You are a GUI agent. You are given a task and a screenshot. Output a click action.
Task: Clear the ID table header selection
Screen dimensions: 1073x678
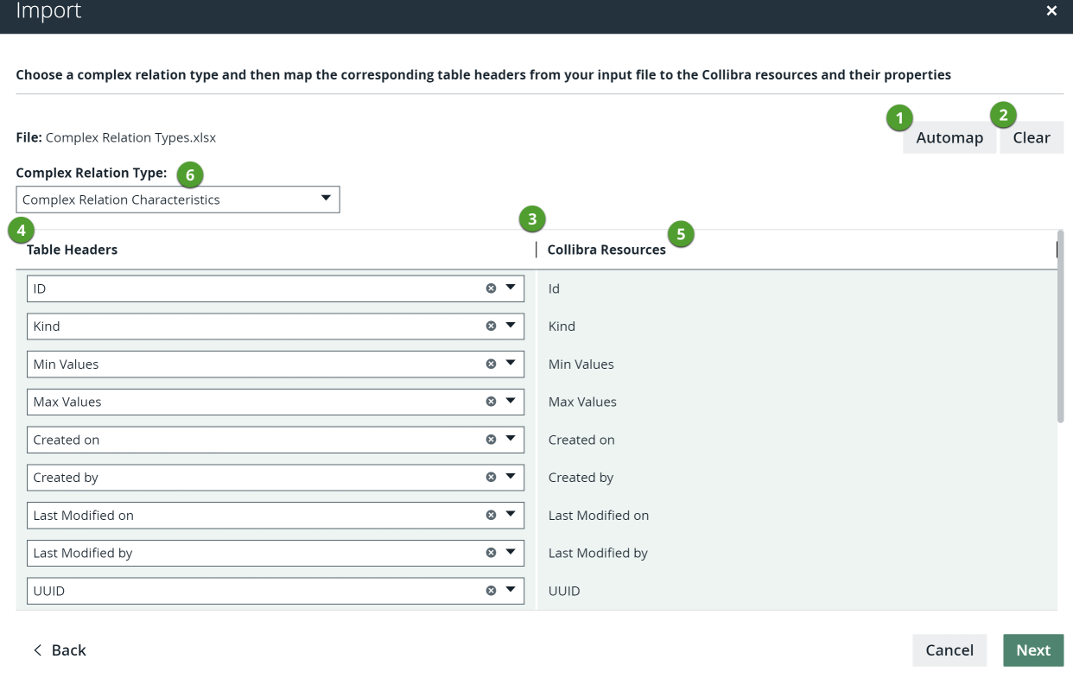click(x=491, y=288)
